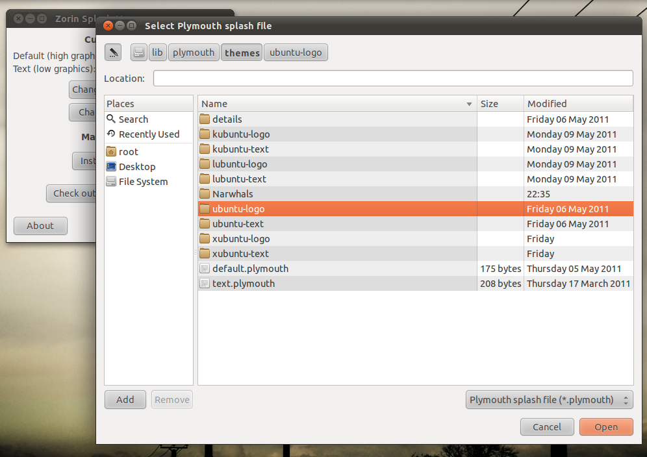The height and width of the screenshot is (457, 647).
Task: Open the Narwhals folder icon
Action: [x=205, y=193]
